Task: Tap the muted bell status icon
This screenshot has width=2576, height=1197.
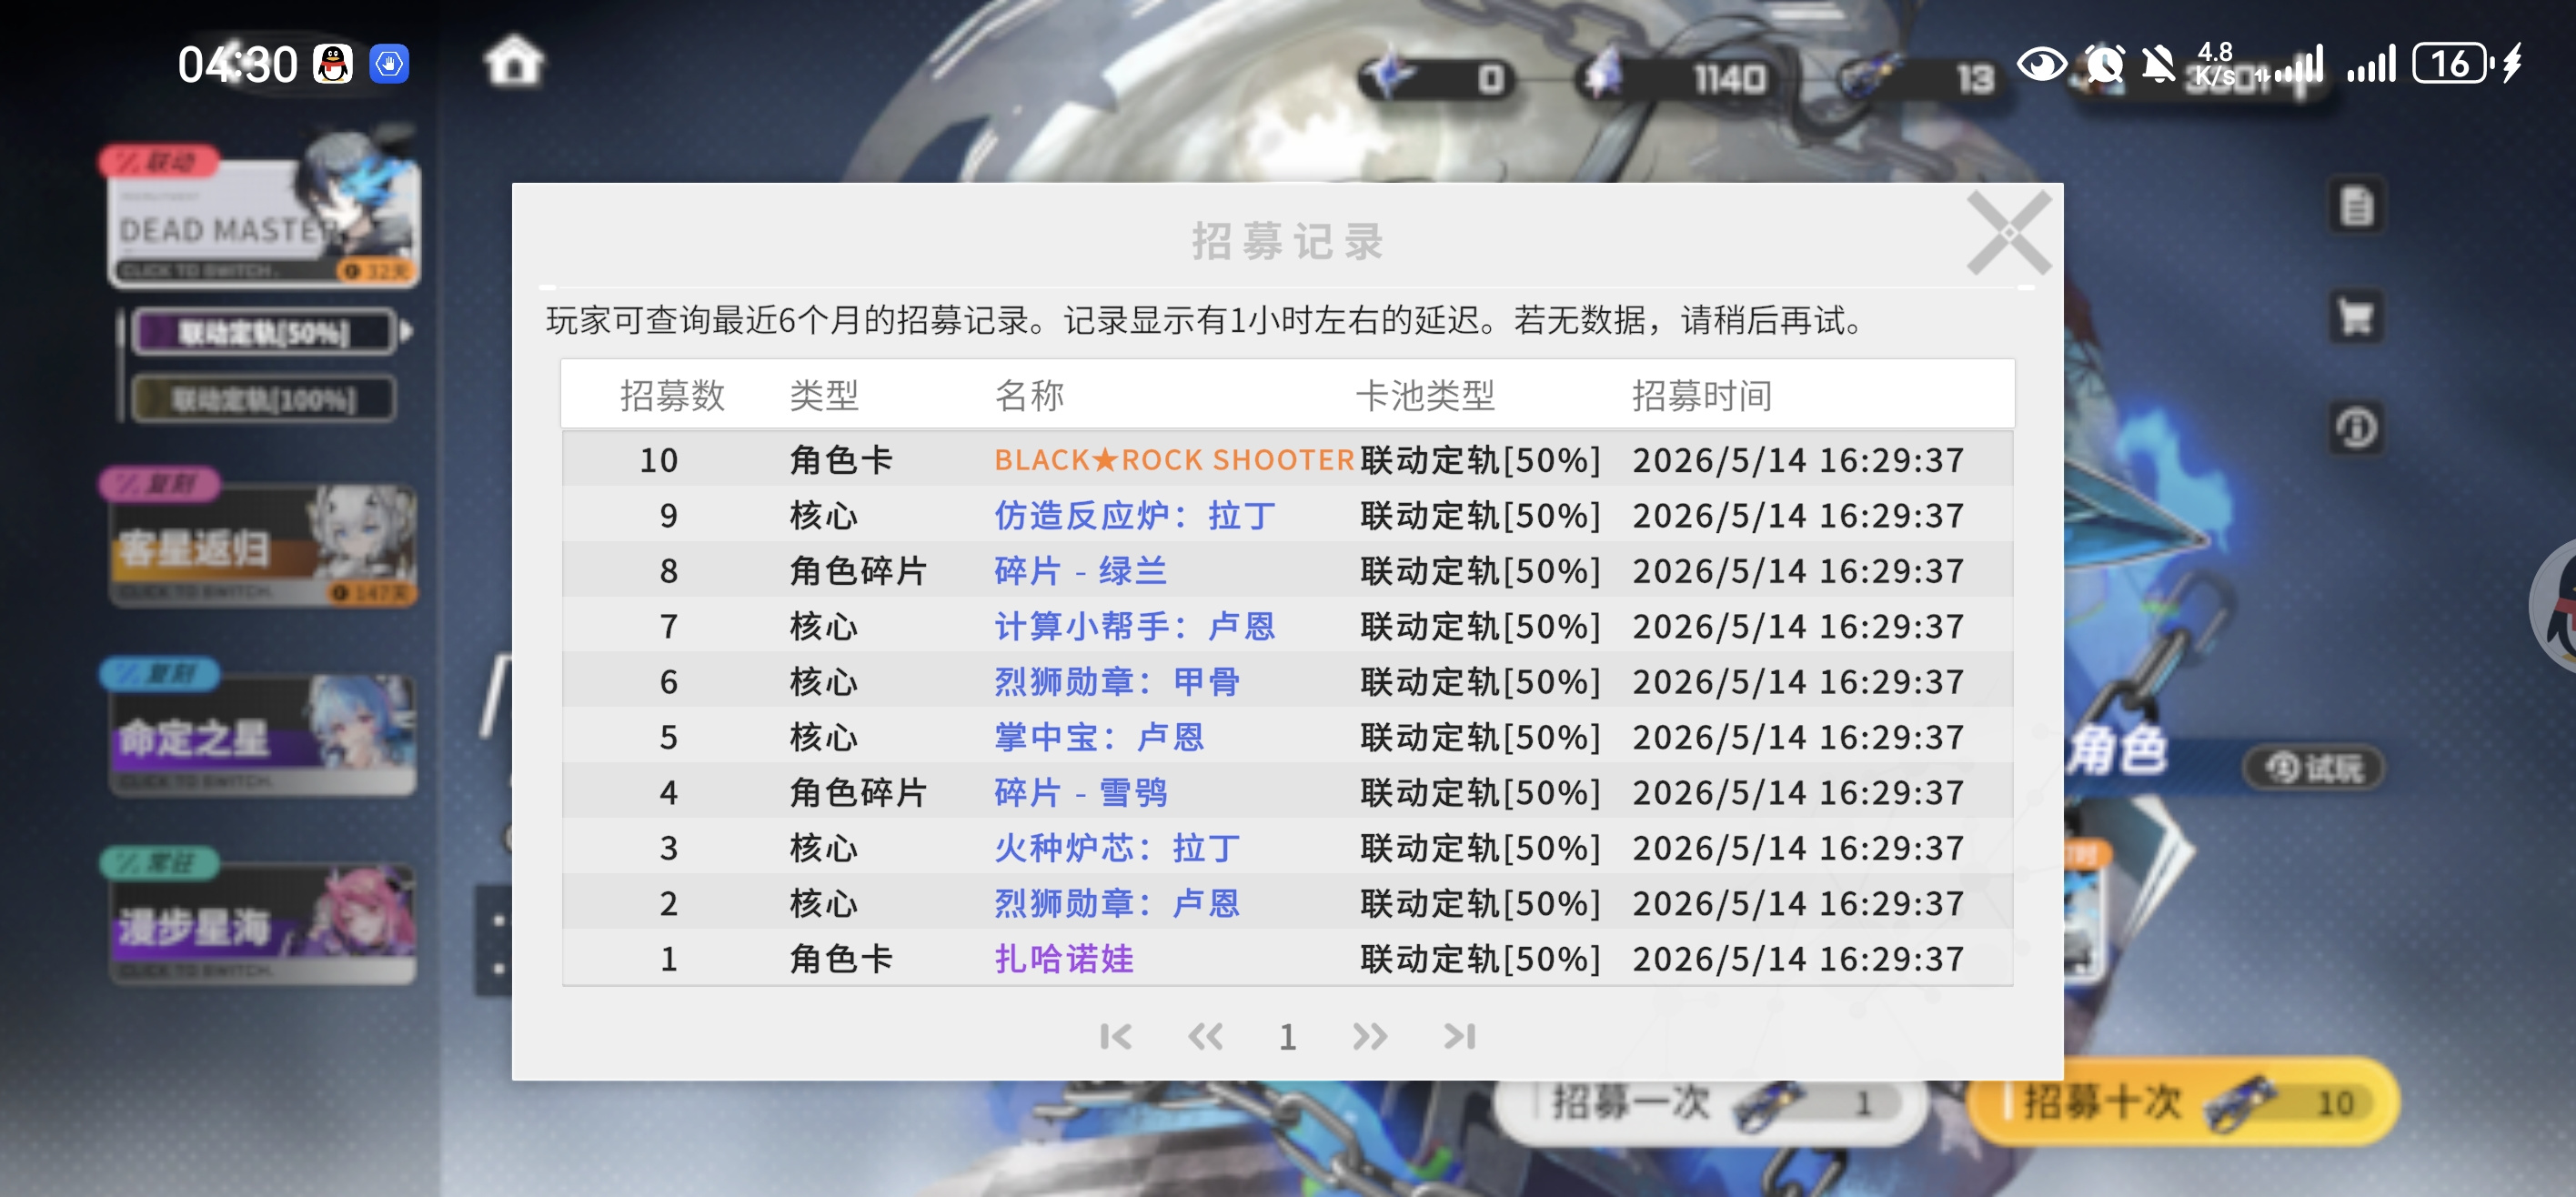Action: pyautogui.click(x=2159, y=65)
